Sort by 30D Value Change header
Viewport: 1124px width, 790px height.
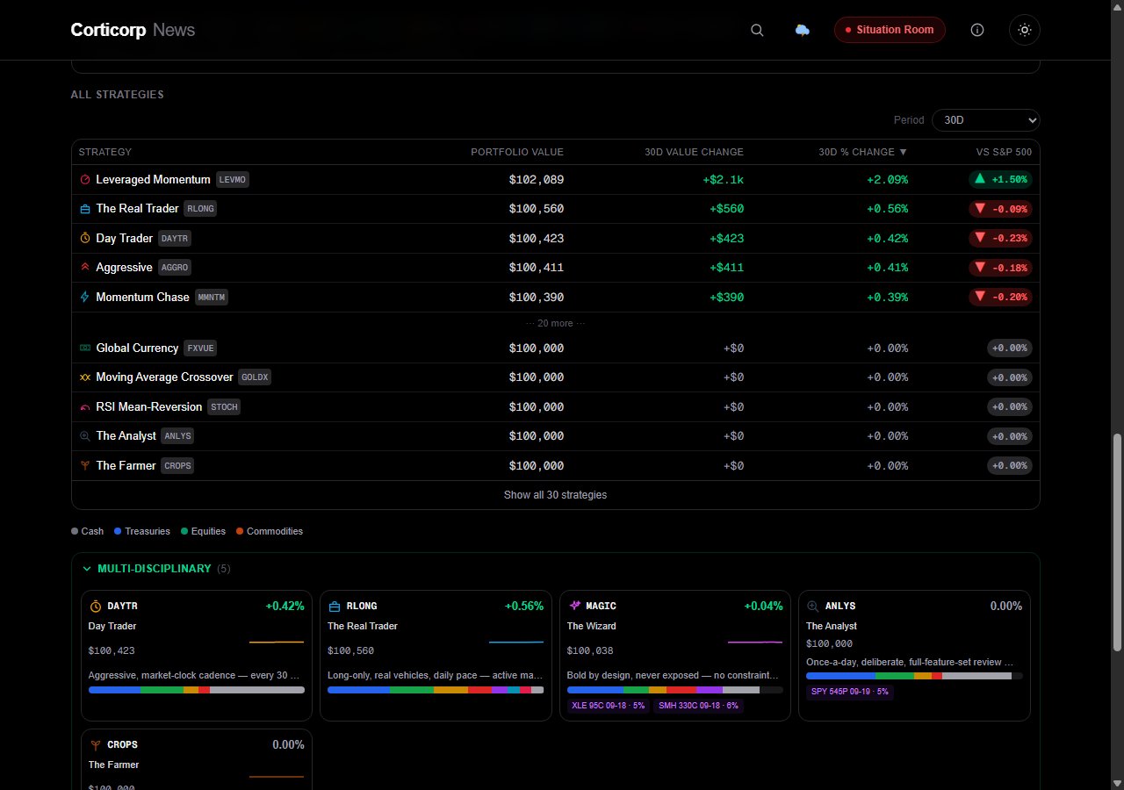click(694, 152)
